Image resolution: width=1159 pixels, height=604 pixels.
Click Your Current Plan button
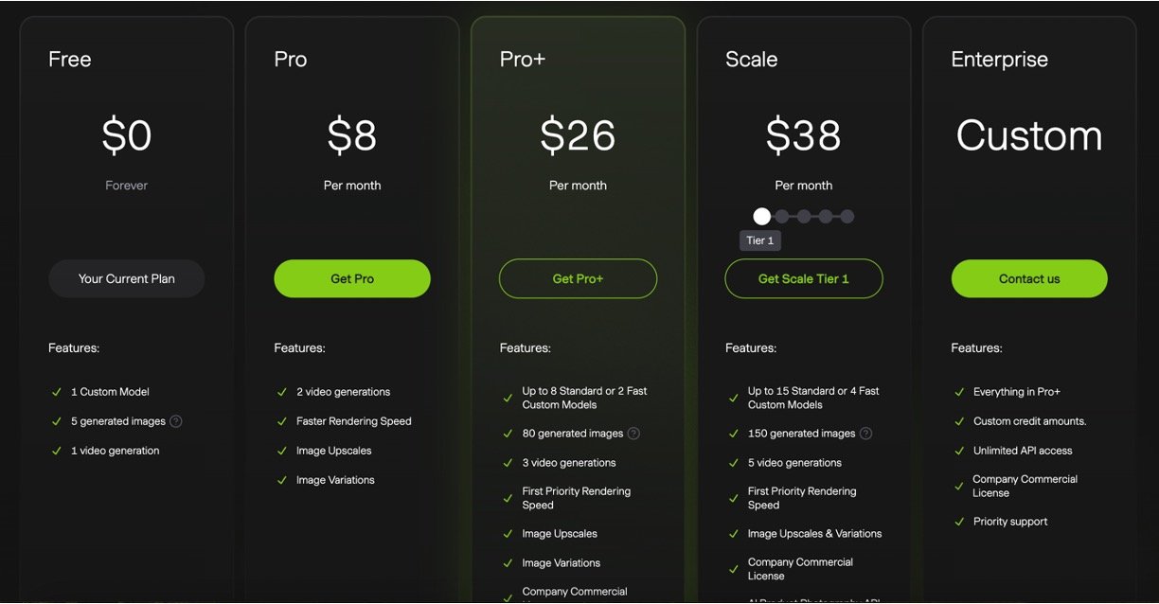tap(127, 279)
